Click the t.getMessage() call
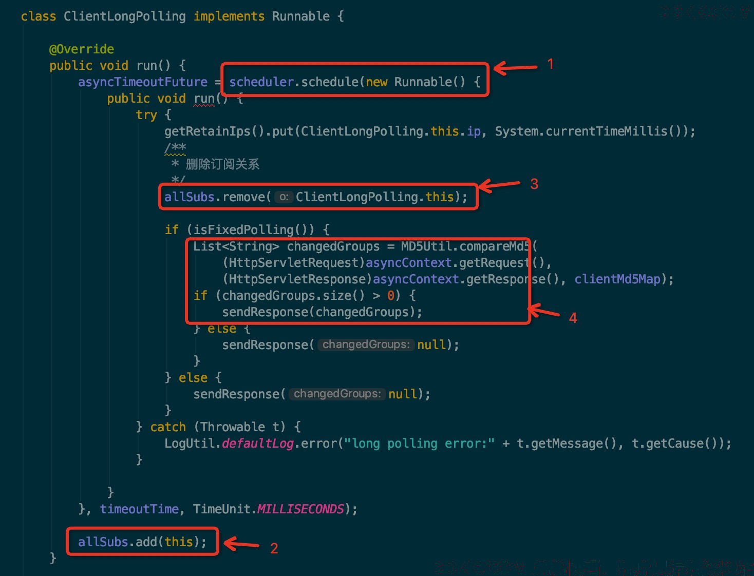754x576 pixels. (x=567, y=444)
